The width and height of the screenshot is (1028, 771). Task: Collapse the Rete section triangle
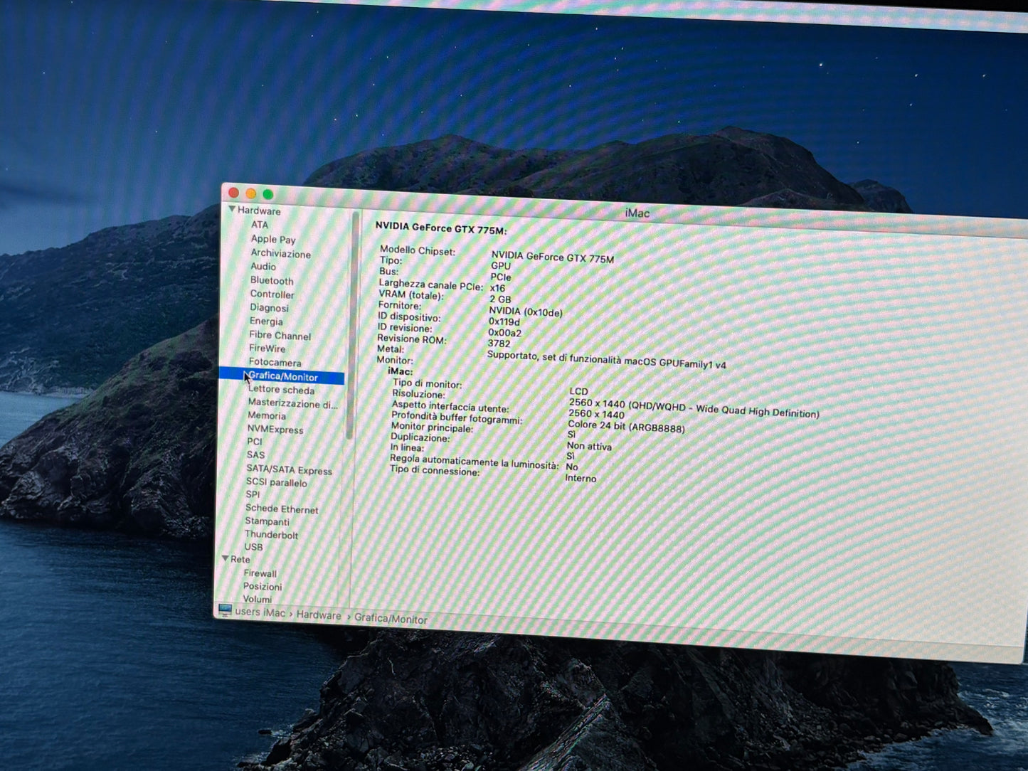pos(226,559)
